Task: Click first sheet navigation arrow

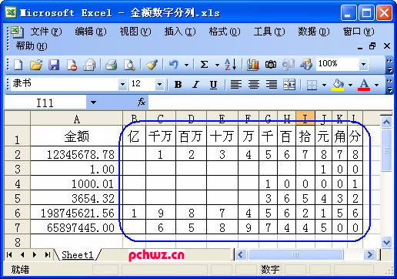Action: pyautogui.click(x=9, y=254)
